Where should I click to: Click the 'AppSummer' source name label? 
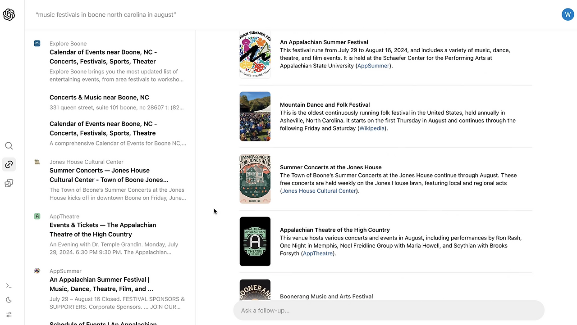point(65,271)
